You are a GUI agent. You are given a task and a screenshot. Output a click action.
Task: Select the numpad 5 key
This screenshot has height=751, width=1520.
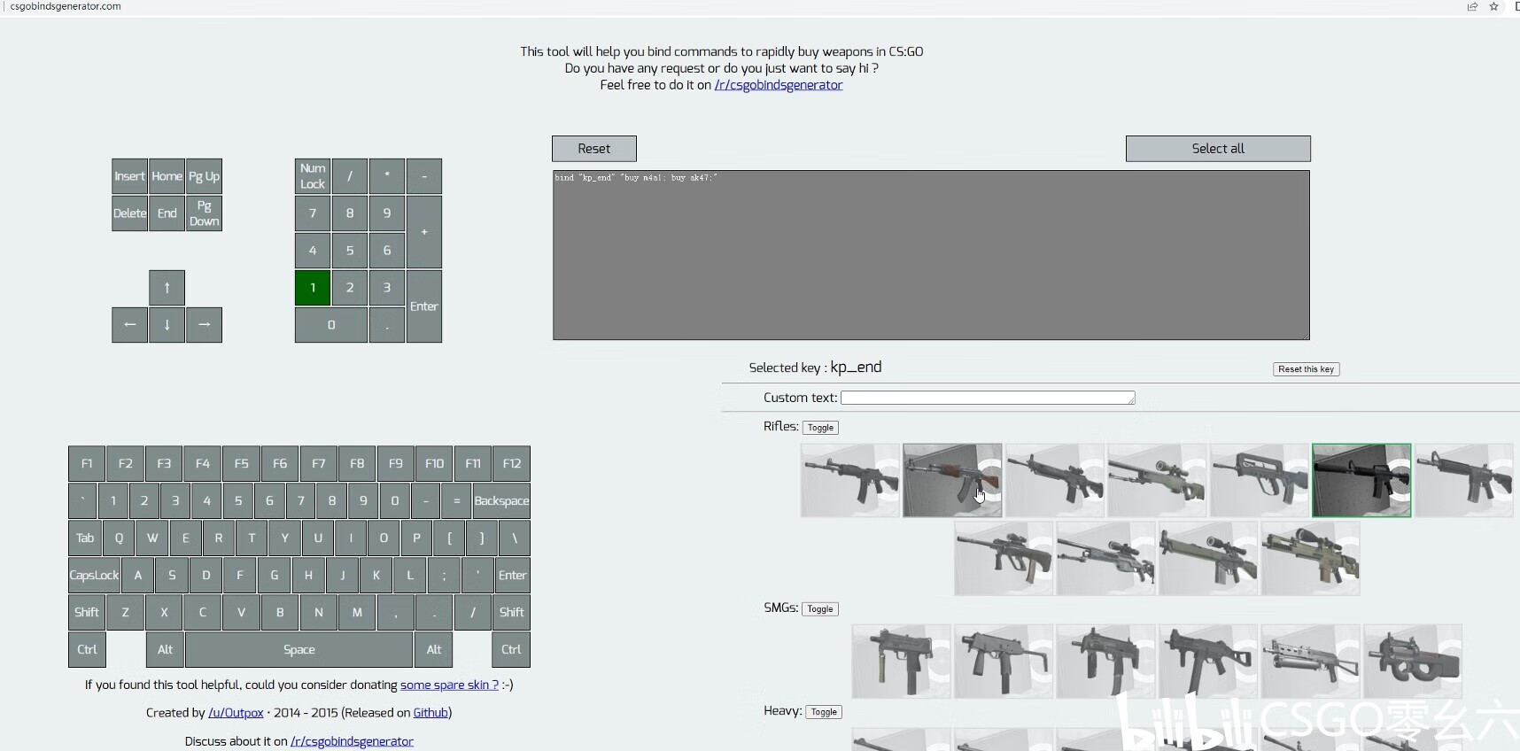point(350,251)
